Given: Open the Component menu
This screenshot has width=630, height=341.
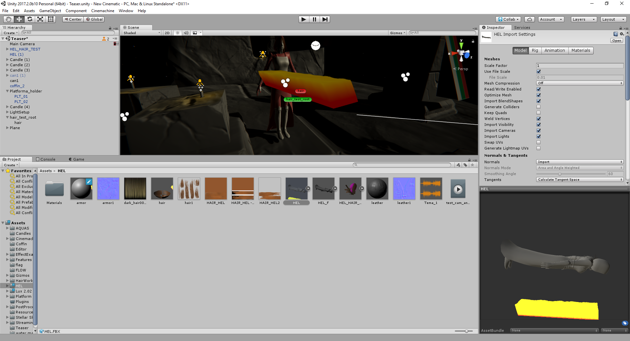Looking at the screenshot, I should [x=76, y=11].
